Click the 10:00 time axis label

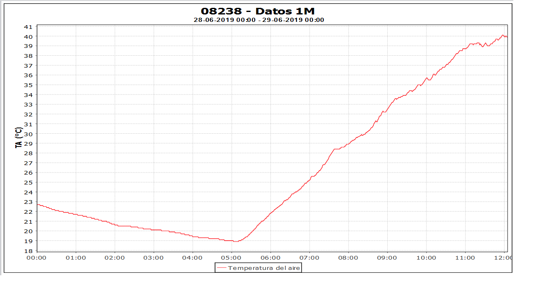[x=426, y=258]
